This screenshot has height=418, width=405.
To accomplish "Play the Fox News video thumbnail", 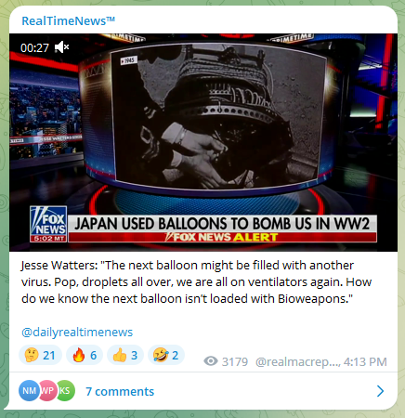I will pos(203,142).
